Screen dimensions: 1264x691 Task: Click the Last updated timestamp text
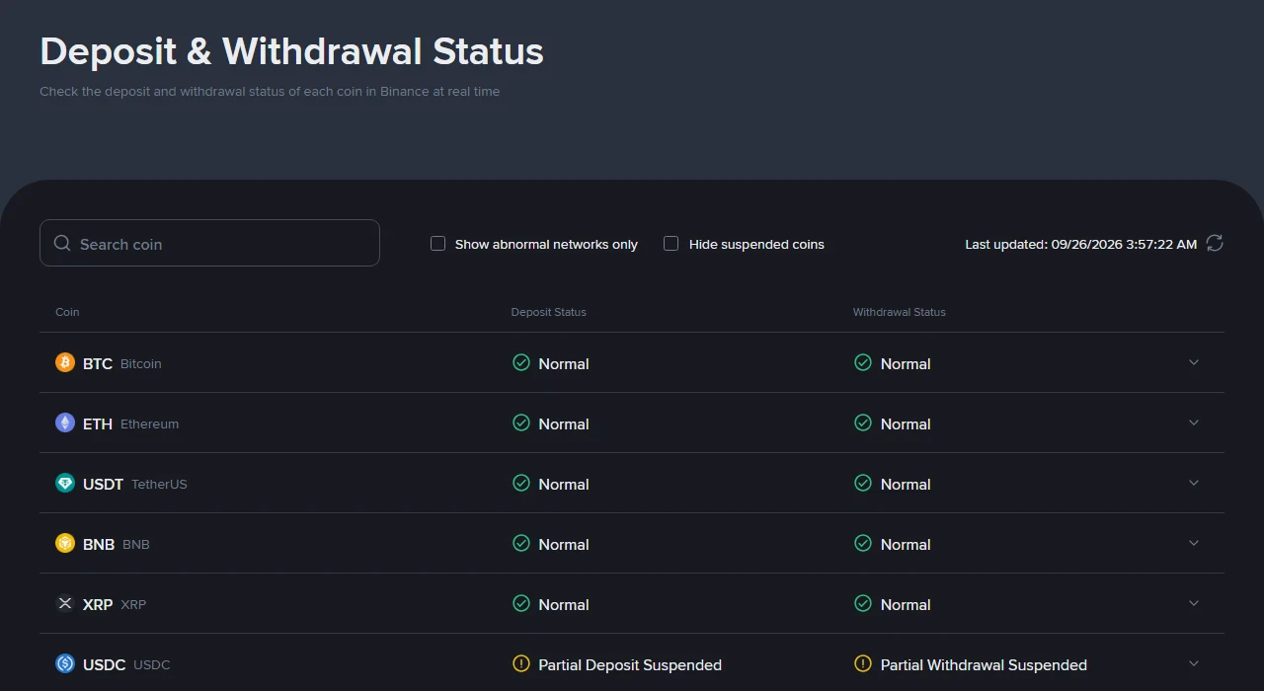click(1081, 244)
